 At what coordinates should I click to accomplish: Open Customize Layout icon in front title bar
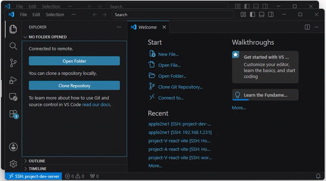243,14
